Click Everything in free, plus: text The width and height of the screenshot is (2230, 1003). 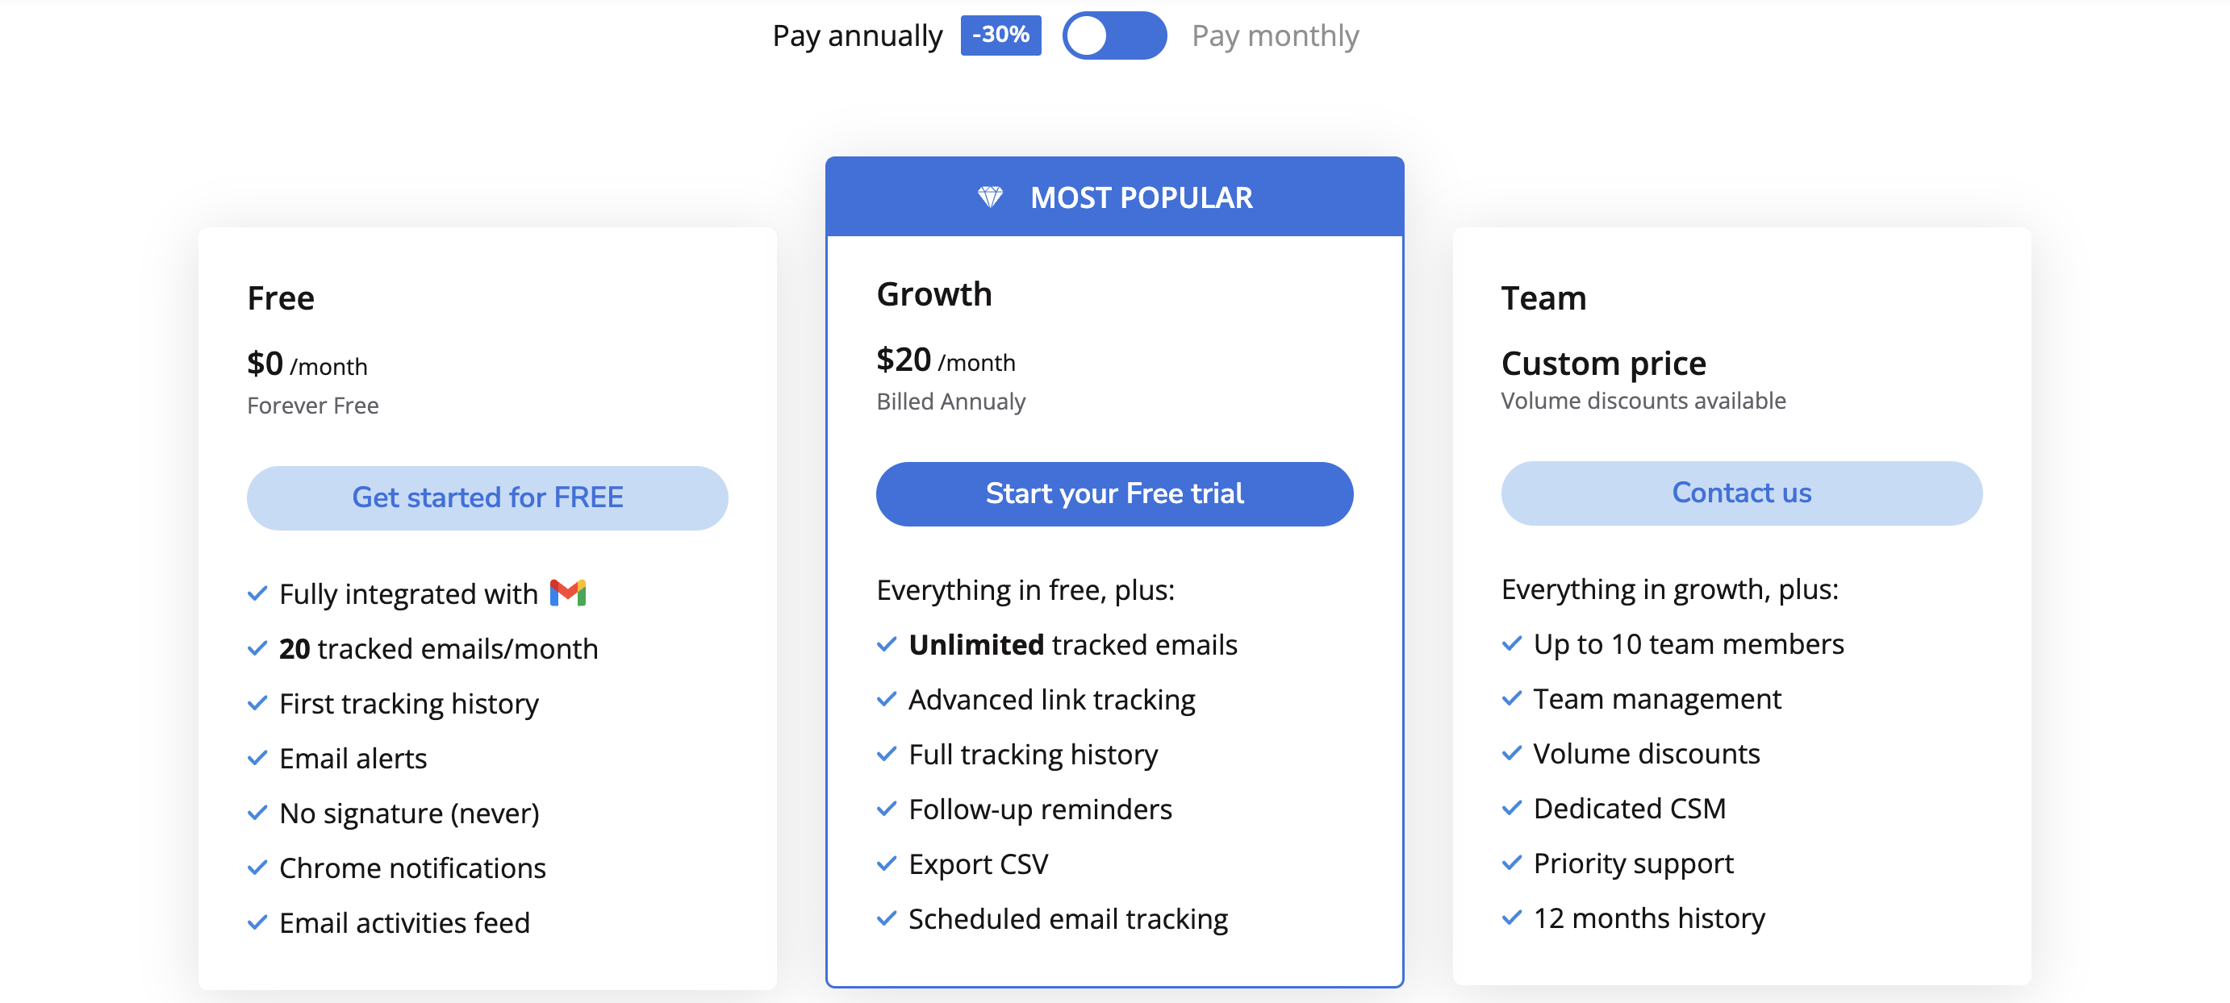pos(1025,589)
